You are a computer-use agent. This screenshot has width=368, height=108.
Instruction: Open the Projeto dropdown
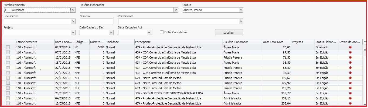point(73,33)
